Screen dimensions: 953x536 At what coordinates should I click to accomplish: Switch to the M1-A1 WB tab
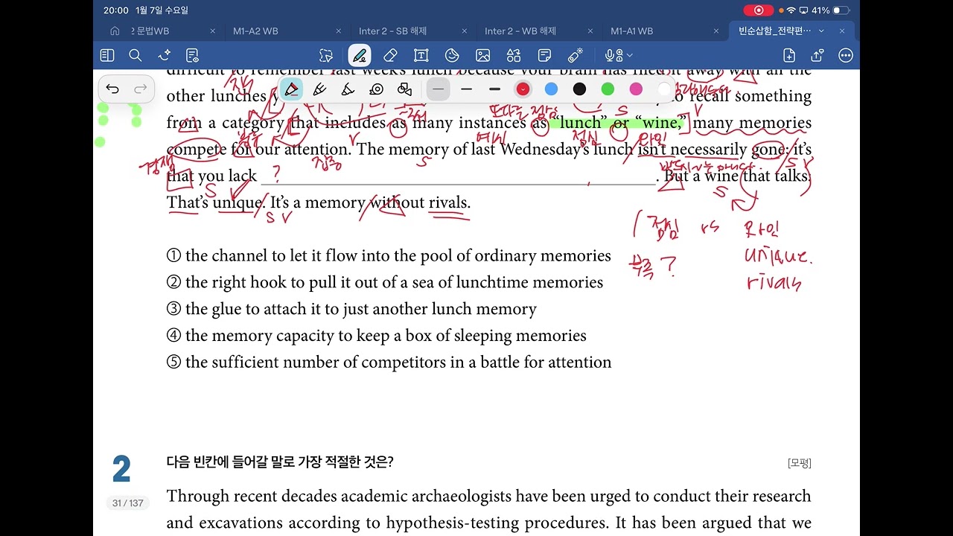tap(631, 31)
